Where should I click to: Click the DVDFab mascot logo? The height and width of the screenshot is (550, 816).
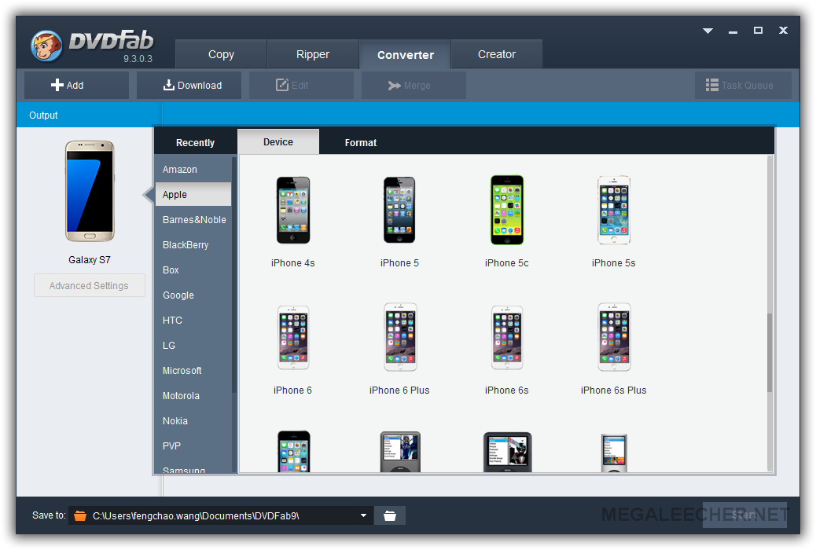[x=46, y=46]
